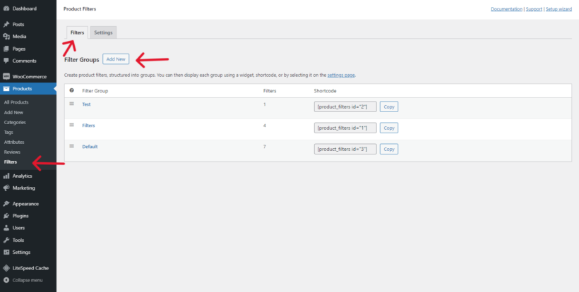
Task: Click the Product Filters page title
Action: tap(80, 9)
